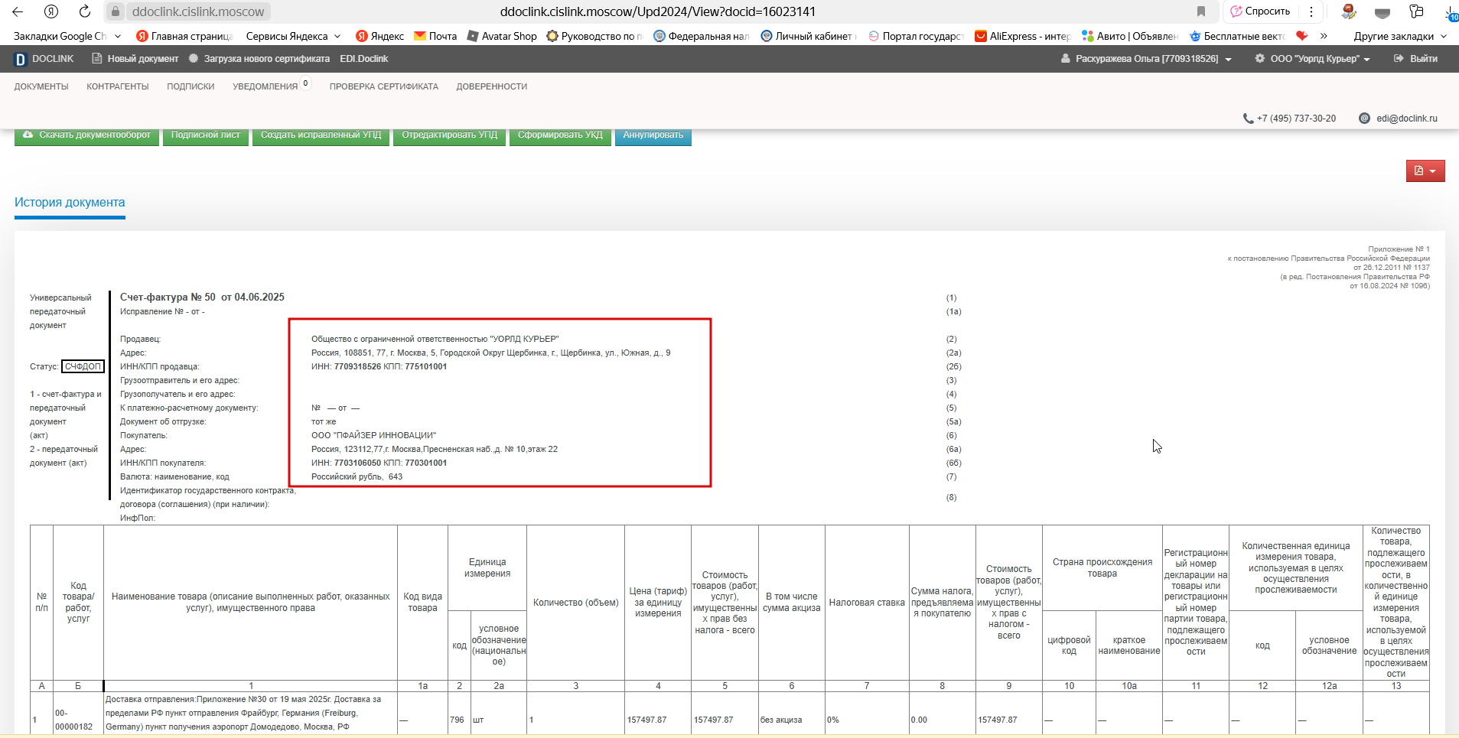Expand the Сервисы Яндекса bookmark folder
Screen dimensions: 1459x738
click(x=294, y=36)
